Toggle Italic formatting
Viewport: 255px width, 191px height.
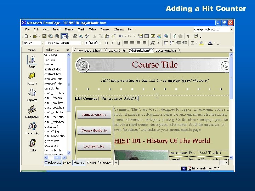112,43
